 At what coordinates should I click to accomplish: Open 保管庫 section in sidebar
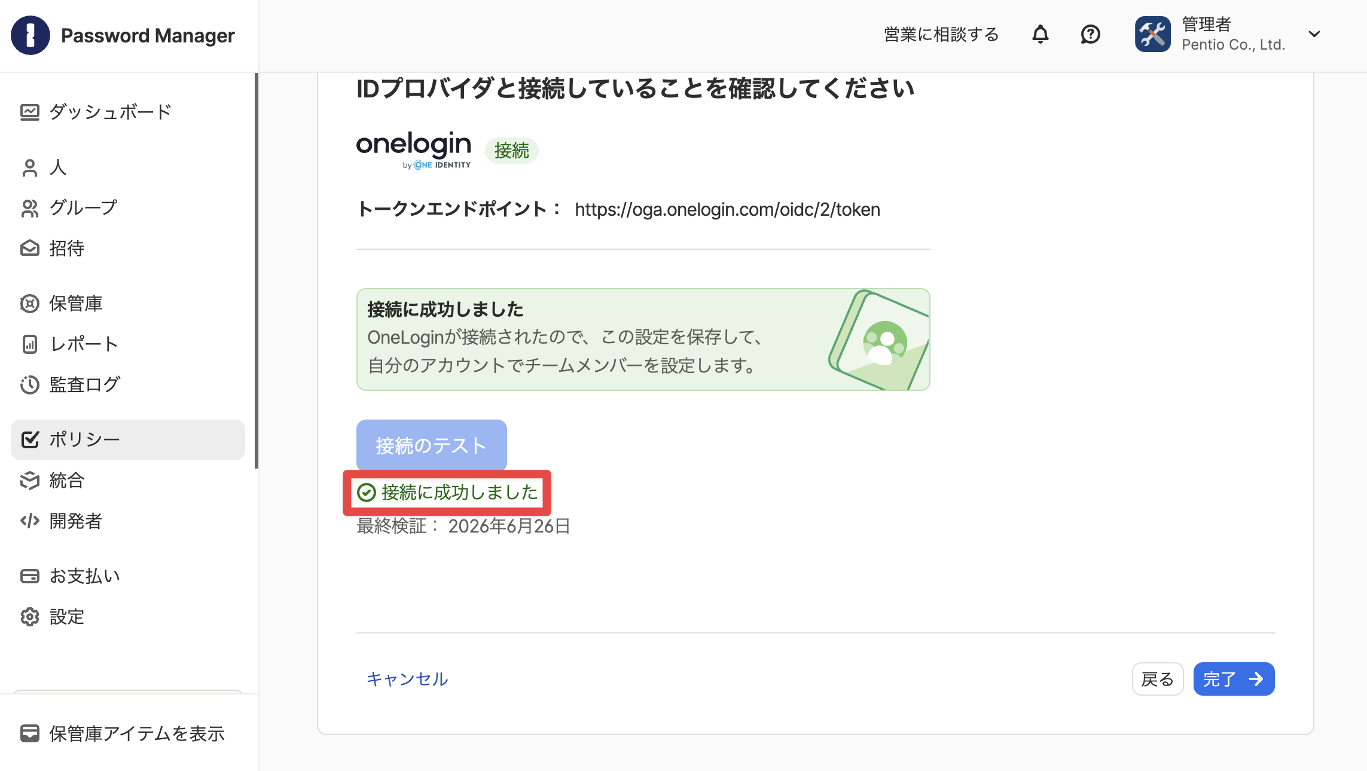click(x=128, y=304)
